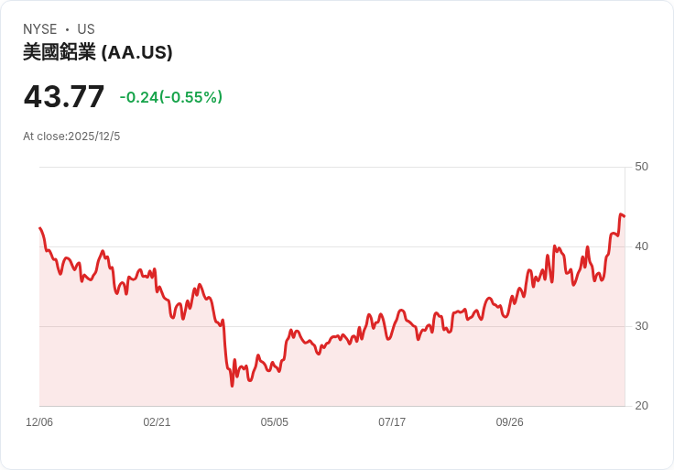674x470 pixels.
Task: Click the 30 y-axis price label
Action: [641, 326]
